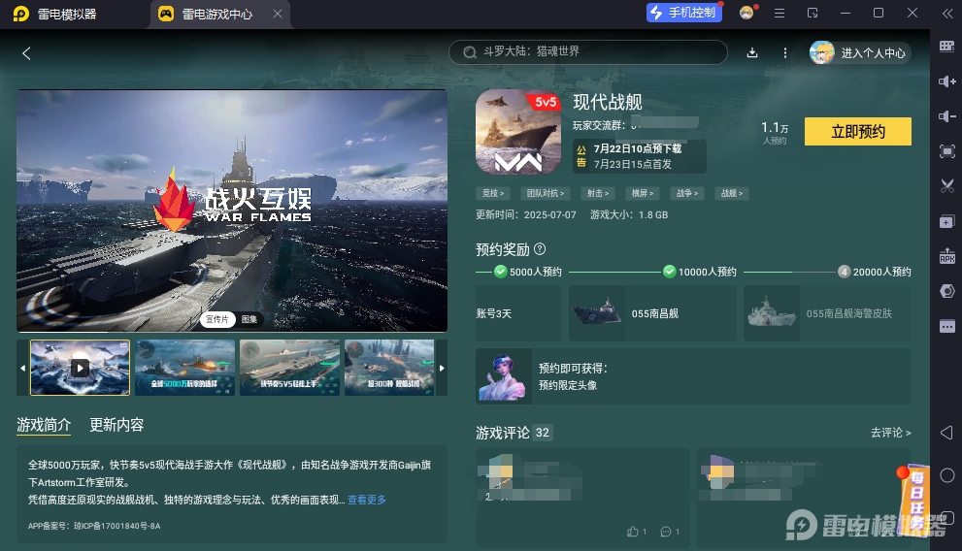
Task: Show previous thumbnails with left arrow
Action: (22, 368)
